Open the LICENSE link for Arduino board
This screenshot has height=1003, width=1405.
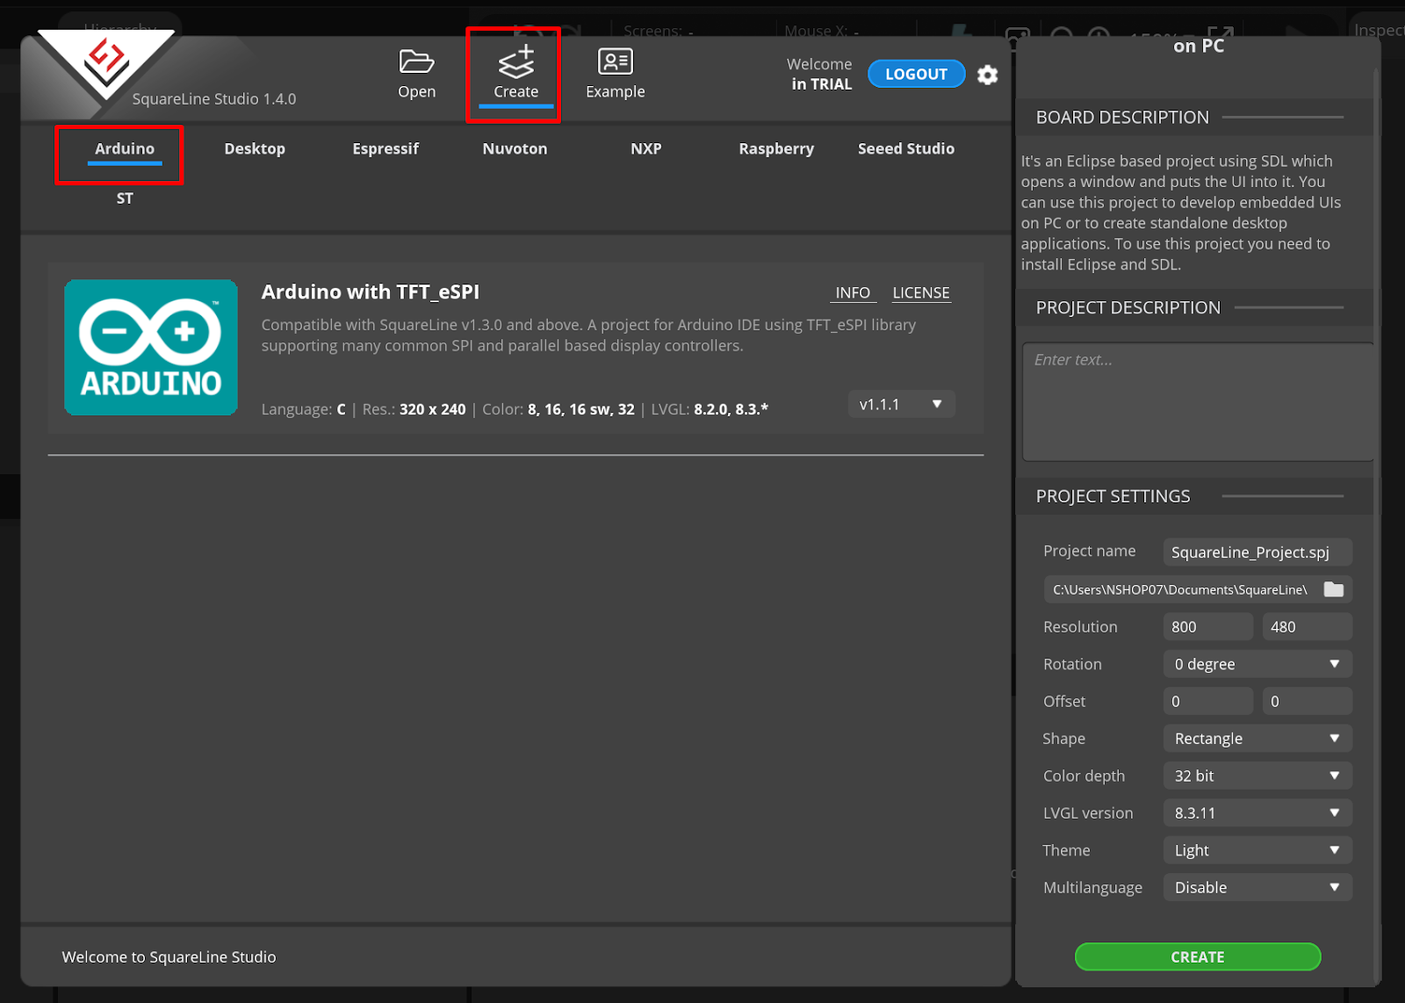coord(920,292)
